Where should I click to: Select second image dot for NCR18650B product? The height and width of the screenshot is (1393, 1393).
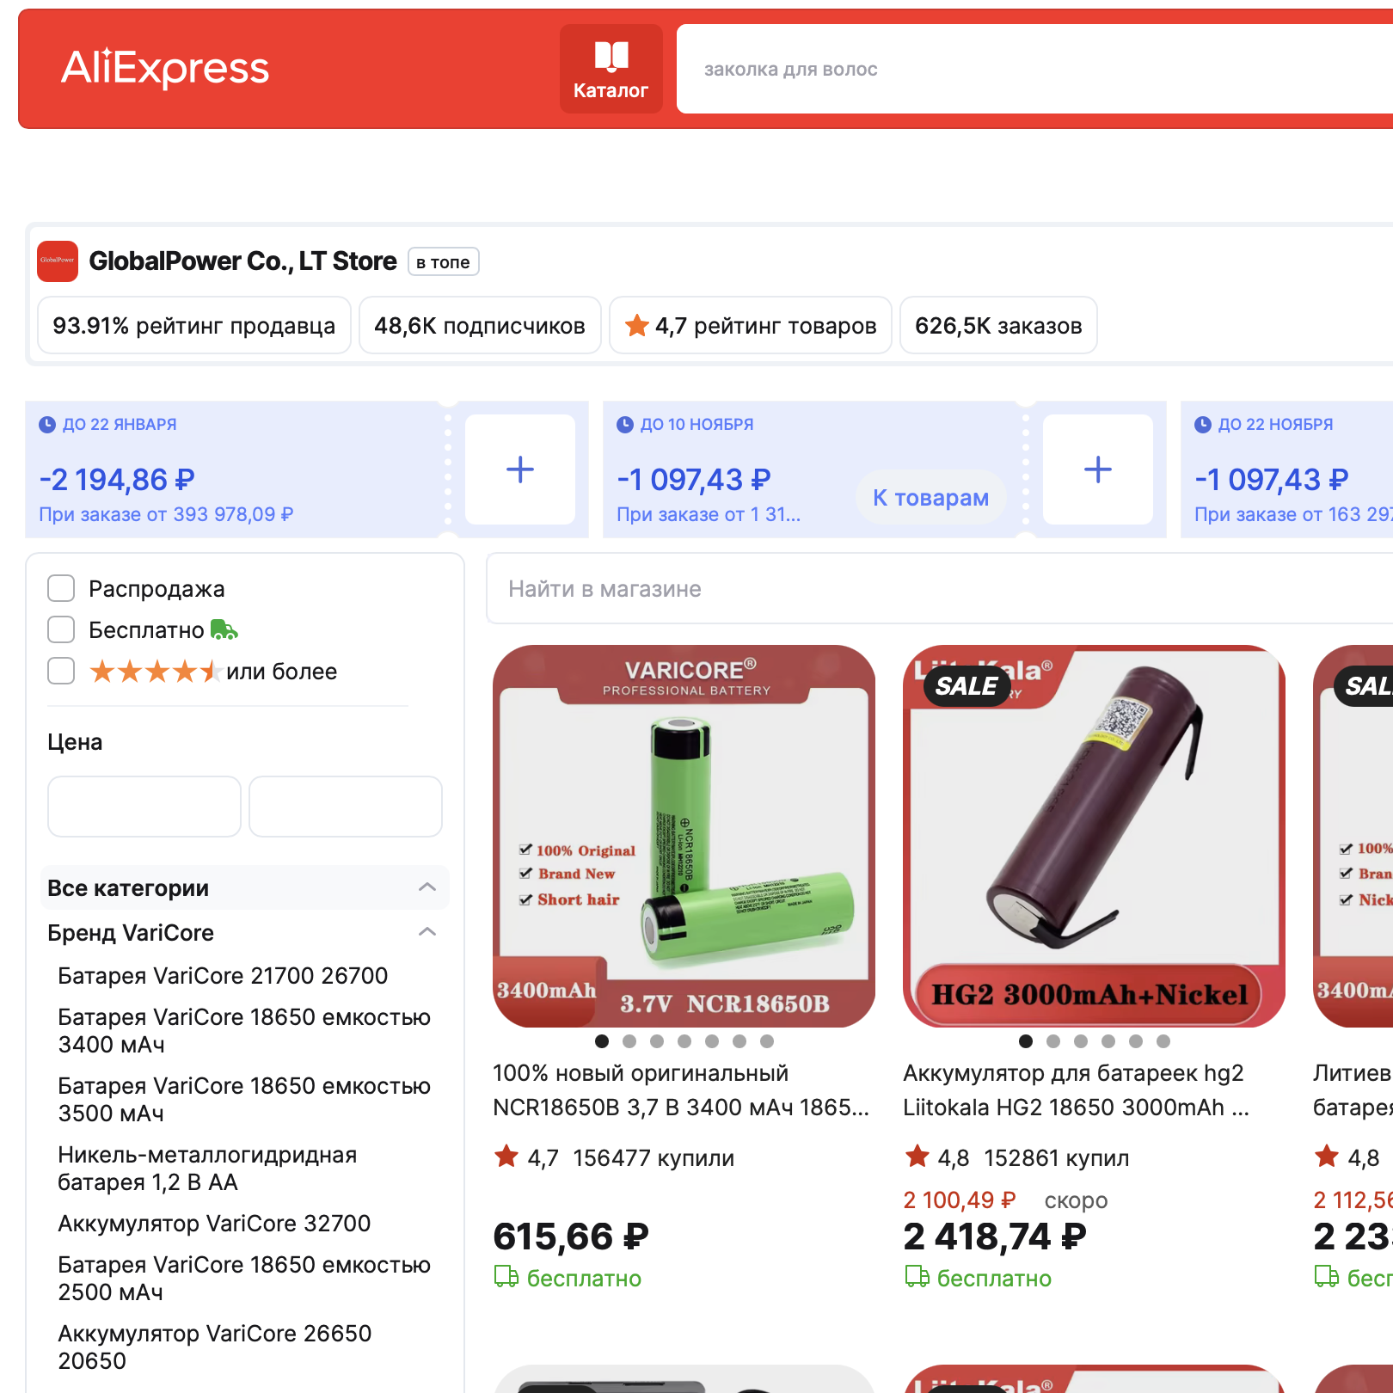pos(629,1041)
